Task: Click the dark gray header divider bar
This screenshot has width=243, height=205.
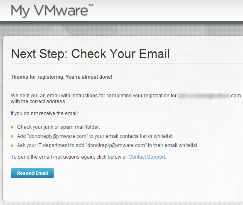Action: tap(121, 22)
